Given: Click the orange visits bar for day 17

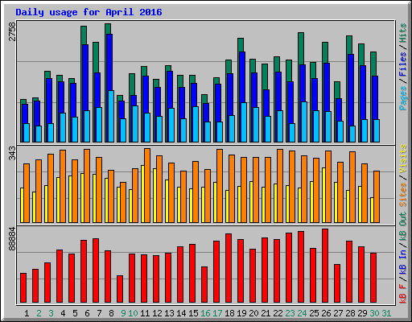Looking at the screenshot, I should tap(220, 186).
